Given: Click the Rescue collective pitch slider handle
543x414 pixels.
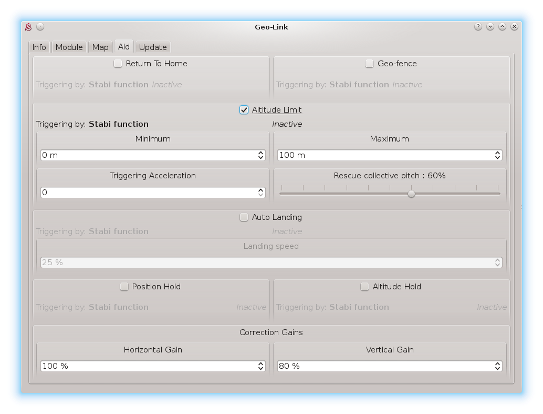Looking at the screenshot, I should pos(411,194).
